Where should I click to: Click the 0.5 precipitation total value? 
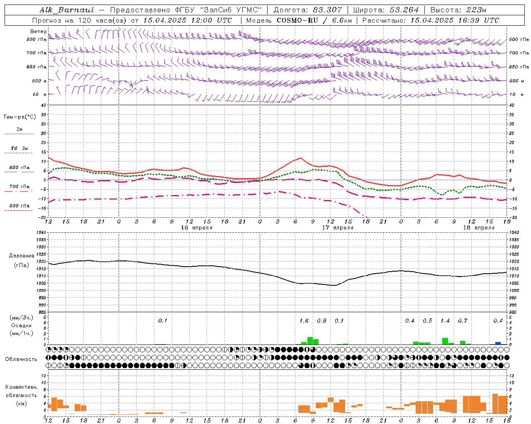[x=427, y=321]
